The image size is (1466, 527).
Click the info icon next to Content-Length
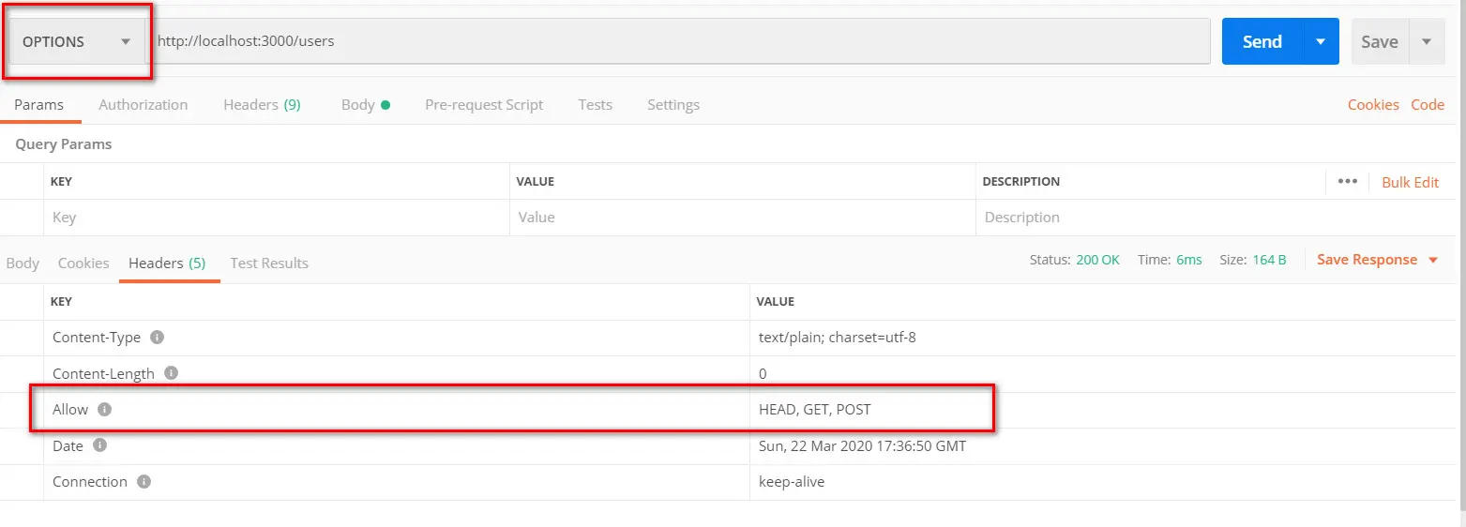point(172,373)
